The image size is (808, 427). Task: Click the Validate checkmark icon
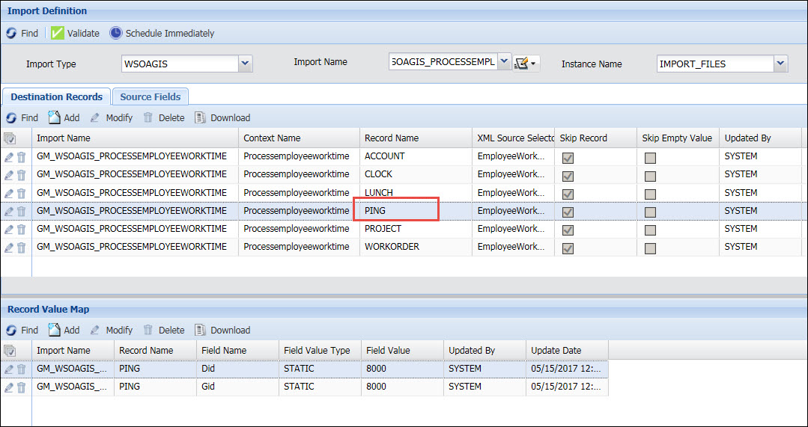[57, 33]
